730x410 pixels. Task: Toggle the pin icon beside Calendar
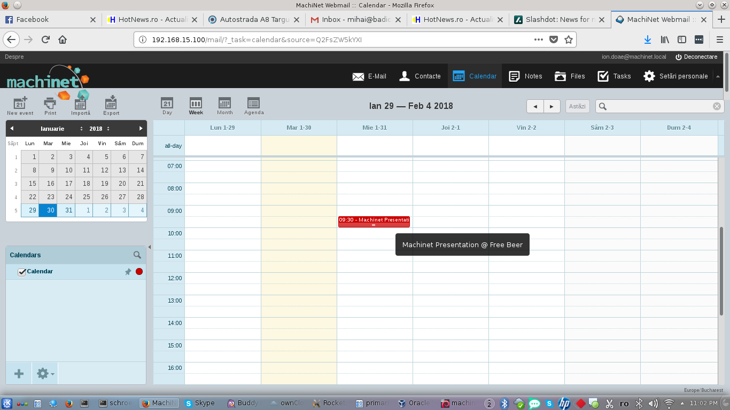(x=128, y=272)
